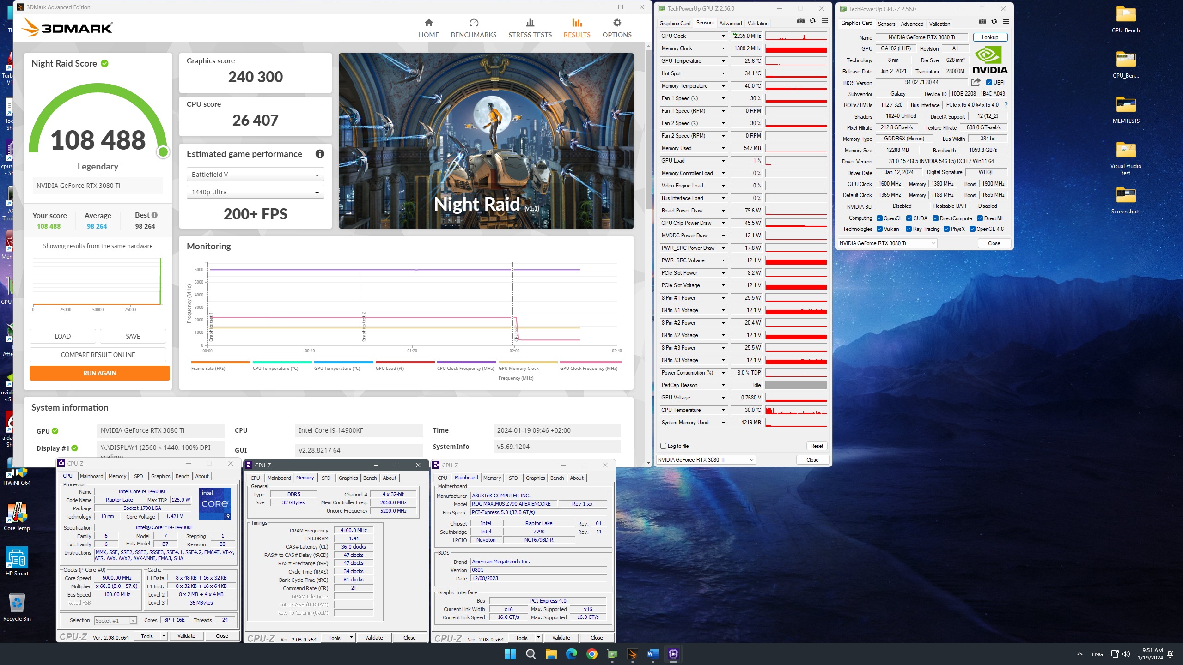1183x665 pixels.
Task: Click the LOAD button in 3DMark
Action: click(x=63, y=336)
